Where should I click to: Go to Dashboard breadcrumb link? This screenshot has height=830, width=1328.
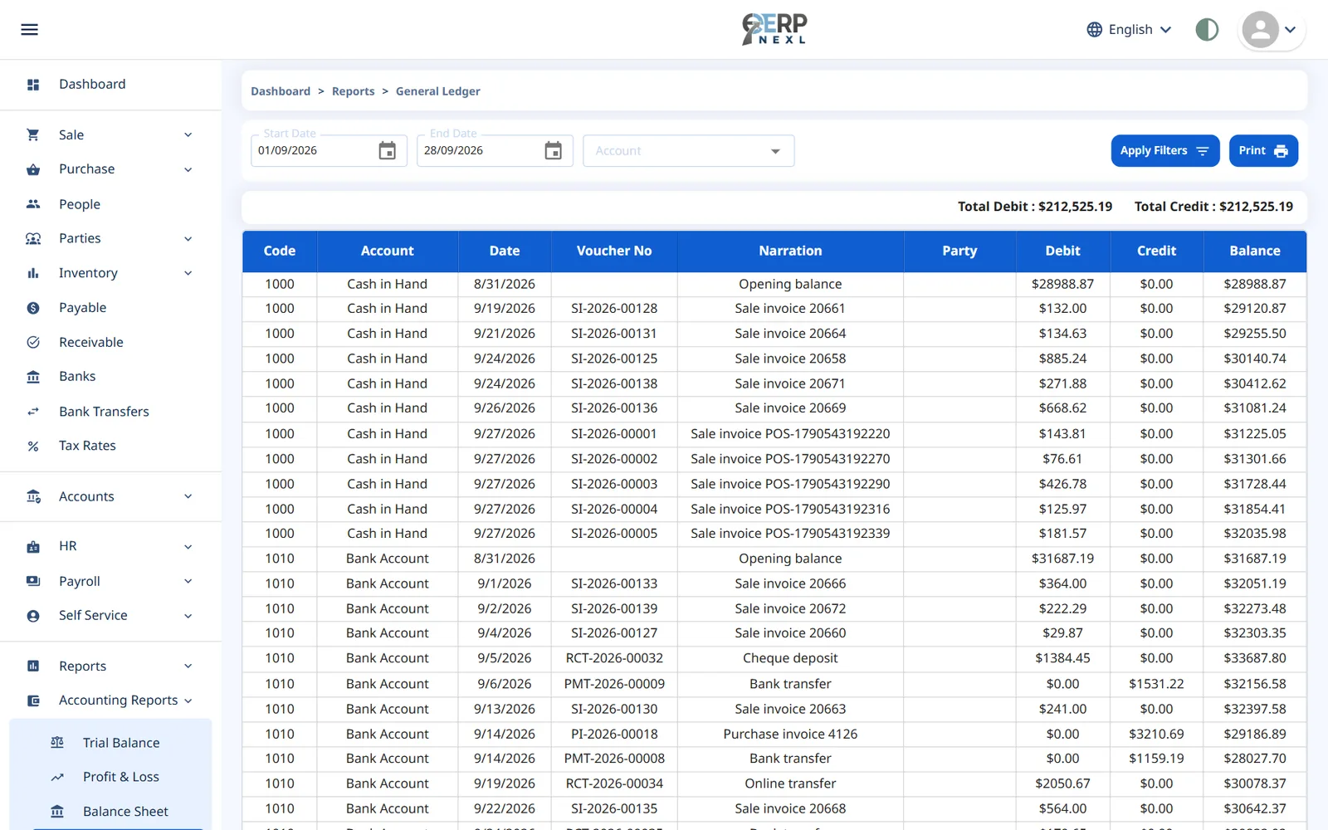pos(281,91)
